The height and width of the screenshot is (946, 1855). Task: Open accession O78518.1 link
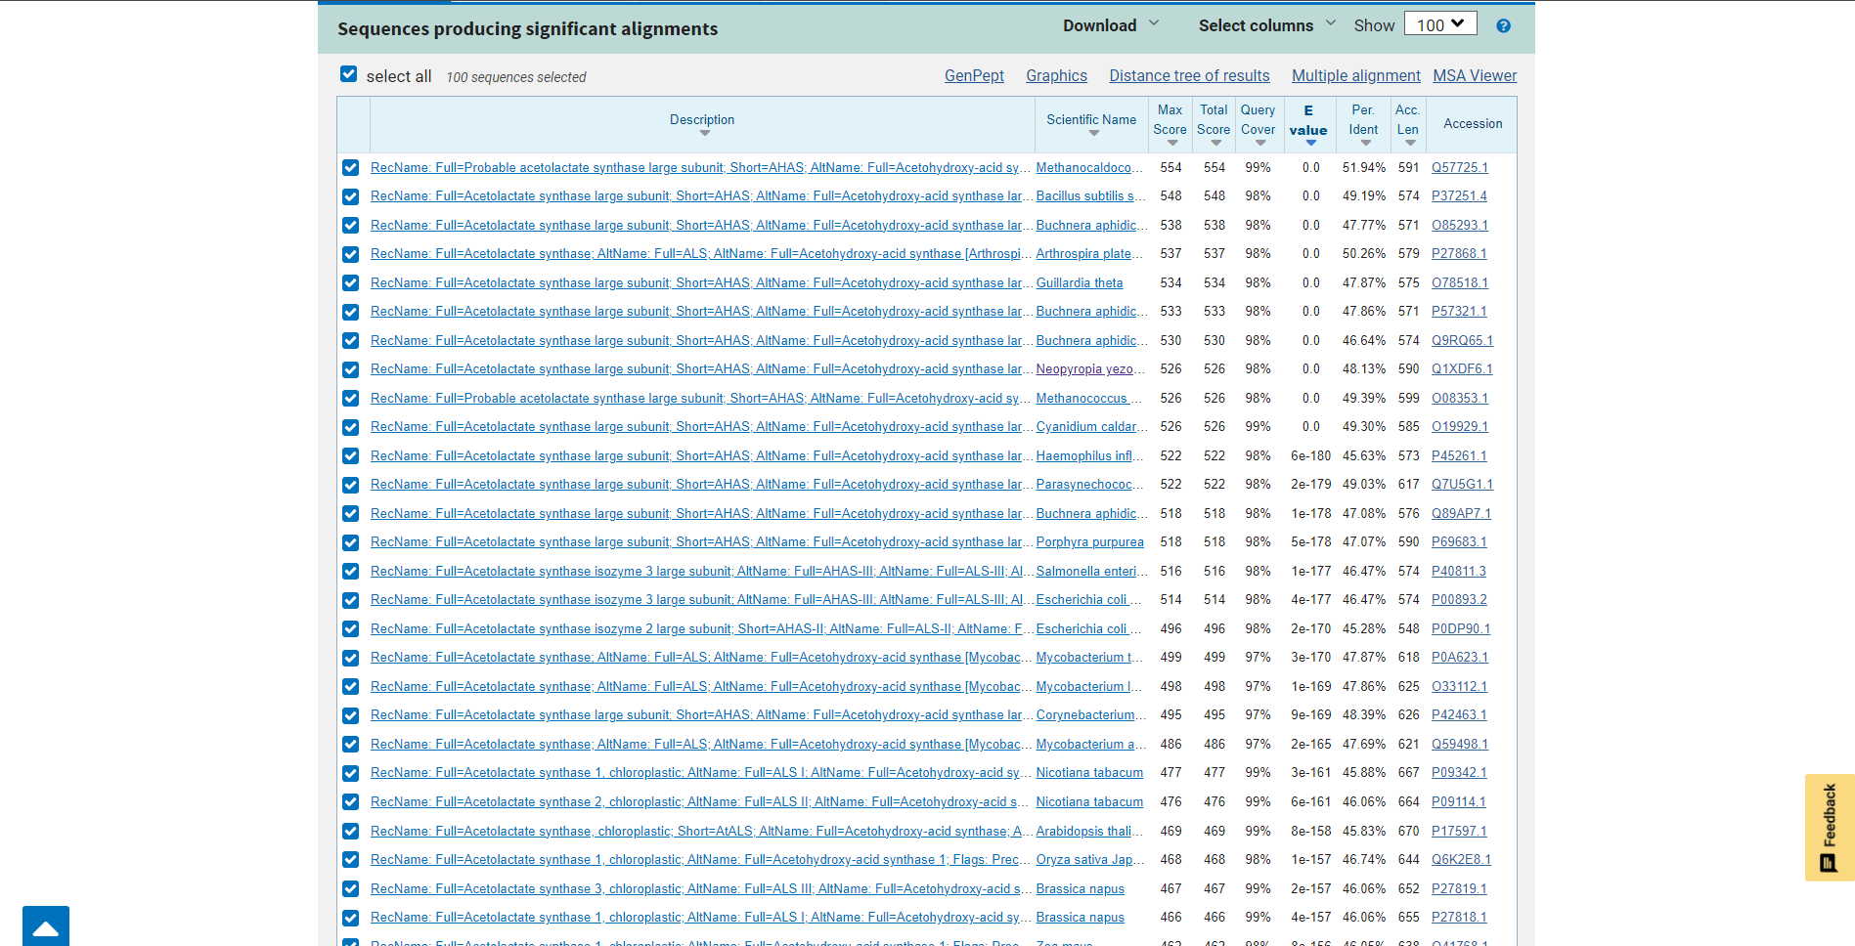(x=1460, y=283)
